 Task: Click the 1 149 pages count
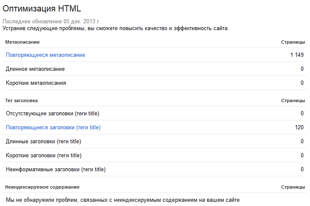tap(297, 55)
